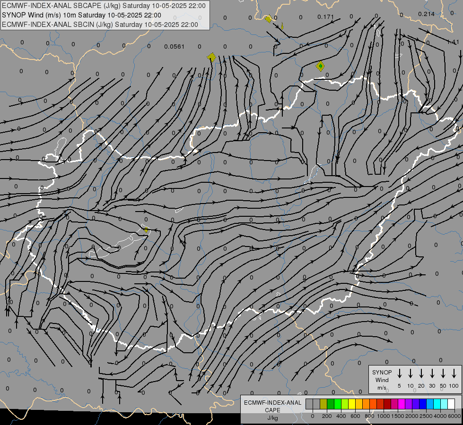Viewport: 463px width, 425px height.
Task: Click the 6000 tick label on CAPE scale
Action: pos(454,416)
